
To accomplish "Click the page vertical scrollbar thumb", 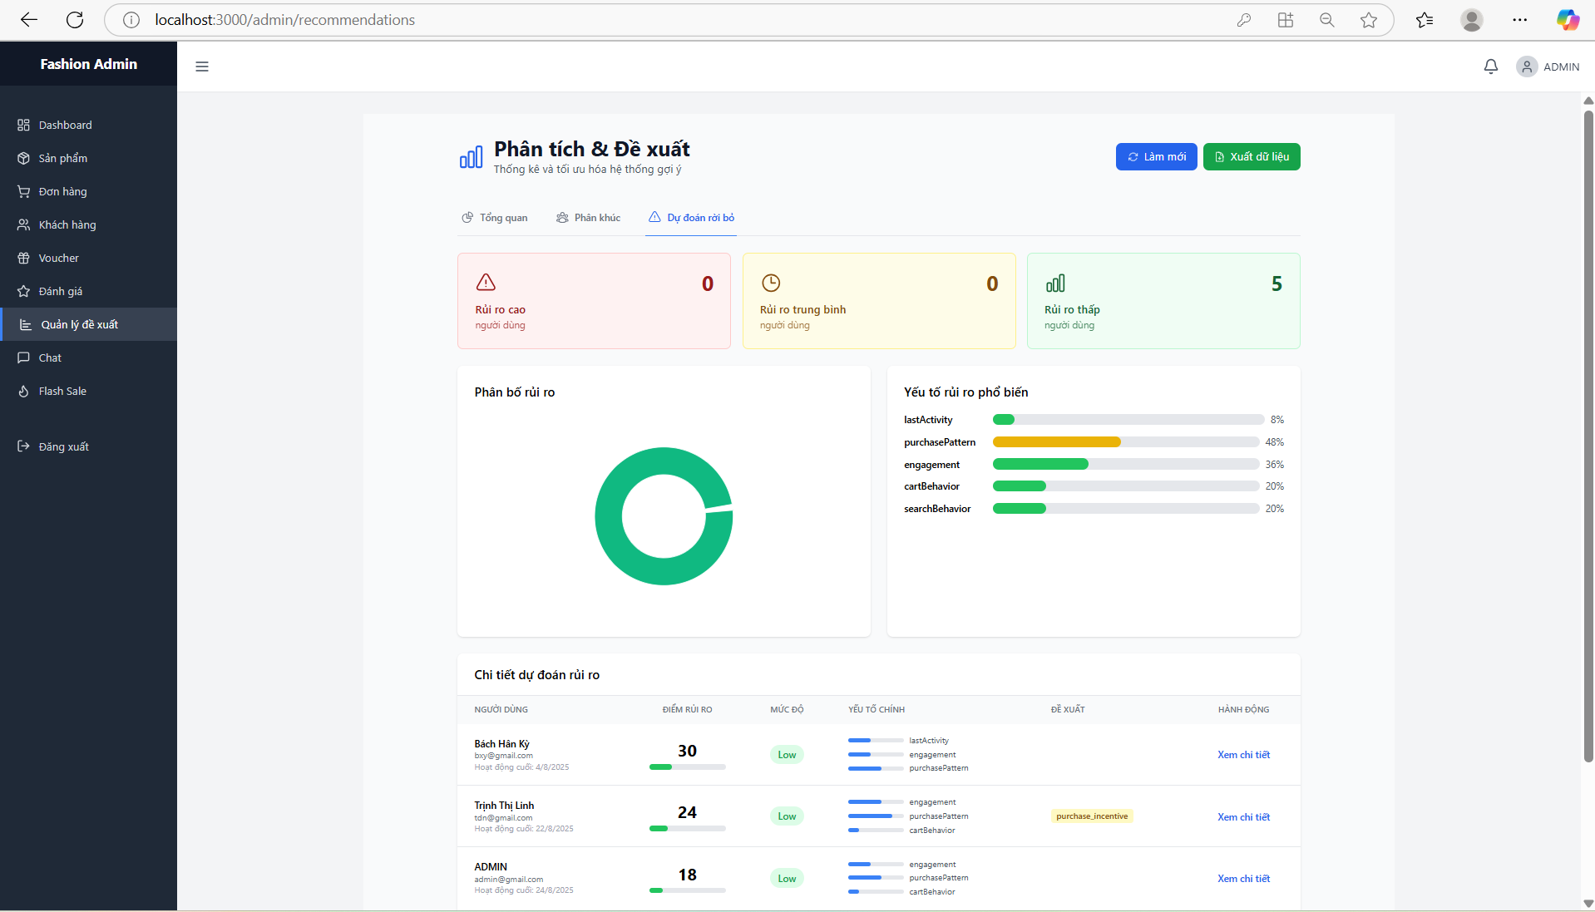I will 1588,436.
